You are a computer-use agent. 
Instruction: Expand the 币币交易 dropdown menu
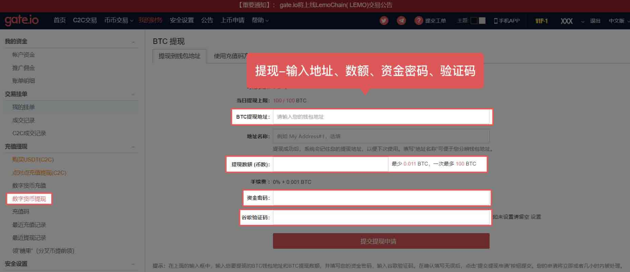[x=119, y=20]
